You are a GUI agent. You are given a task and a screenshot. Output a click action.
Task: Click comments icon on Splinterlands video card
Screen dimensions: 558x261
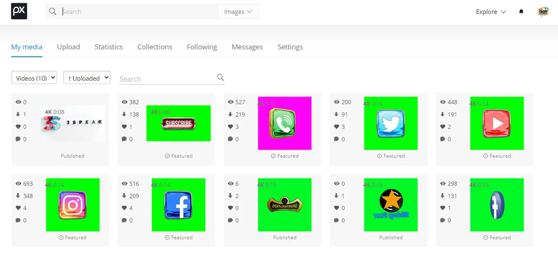click(231, 221)
